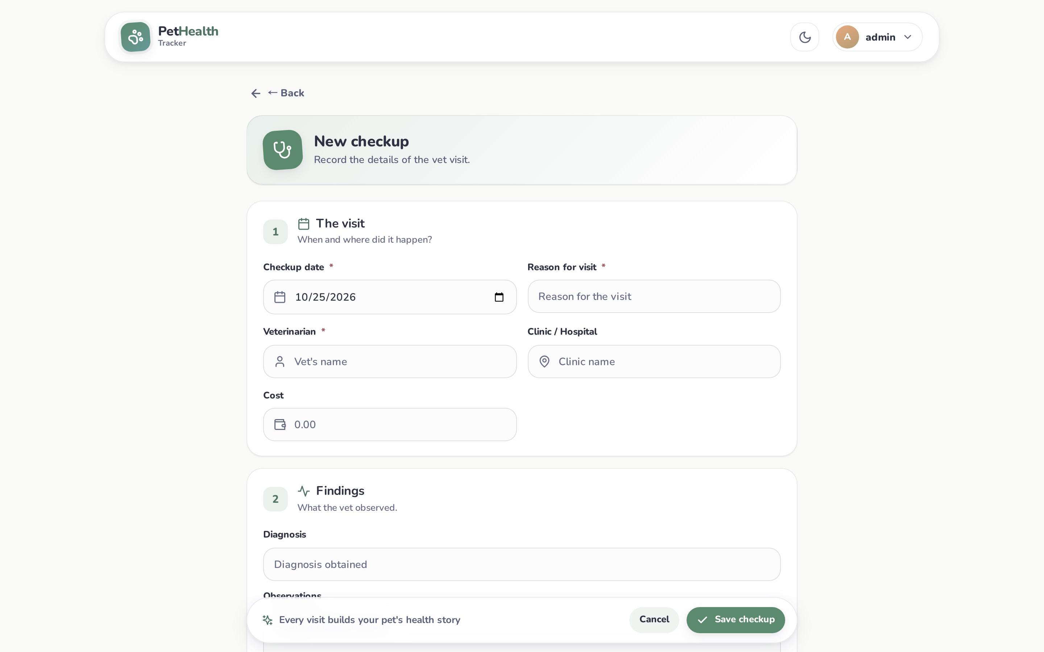Click the stethoscope New checkup icon
This screenshot has width=1044, height=652.
tap(283, 150)
